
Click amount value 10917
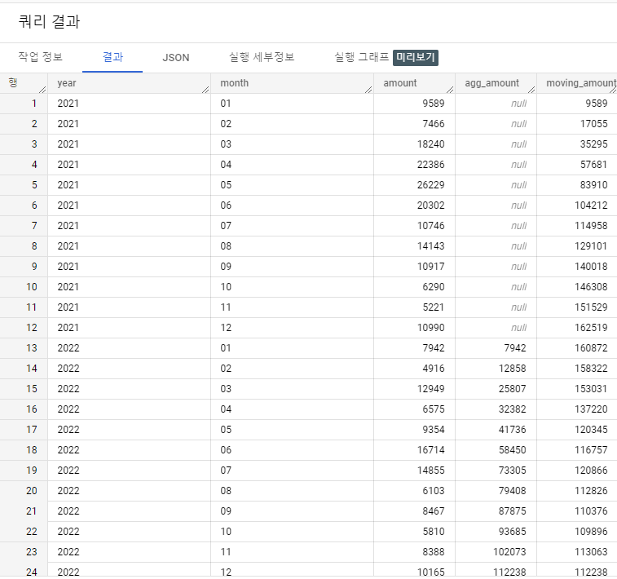point(431,267)
